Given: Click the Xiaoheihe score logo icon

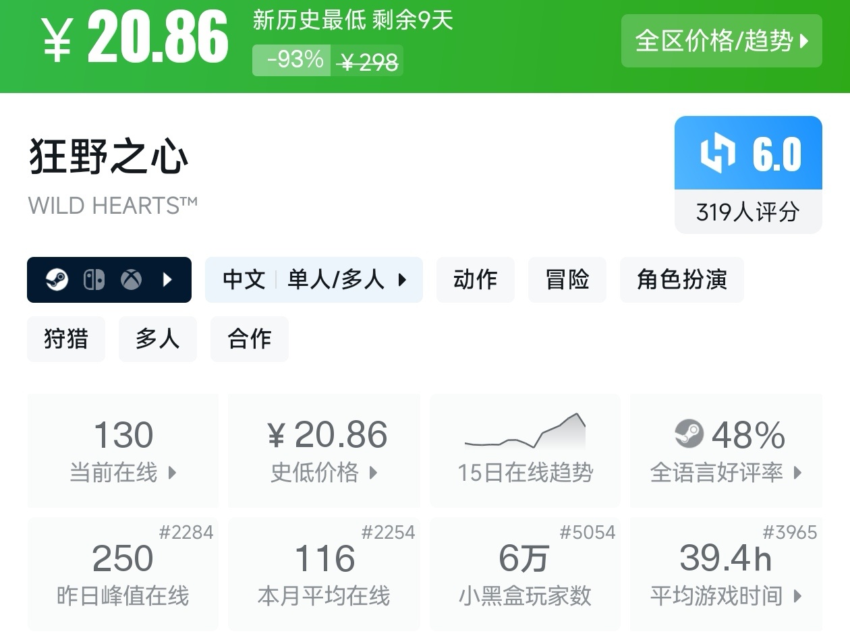Looking at the screenshot, I should 717,154.
